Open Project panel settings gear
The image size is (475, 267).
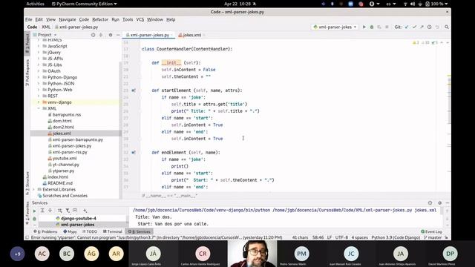(111, 35)
